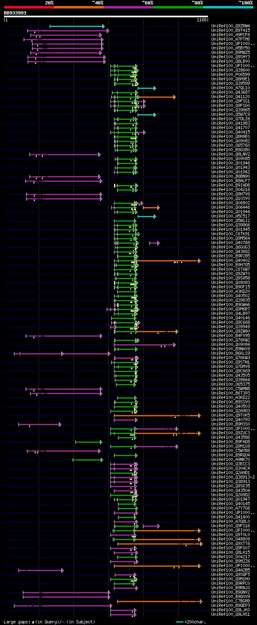The width and height of the screenshot is (257, 625).
Task: Open hit UniRef100_A7PTM6
Action: 230,39
